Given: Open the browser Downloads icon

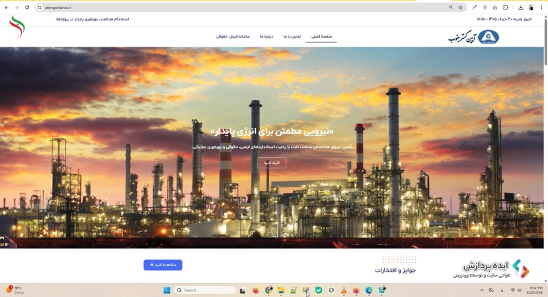Looking at the screenshot, I should [x=521, y=8].
